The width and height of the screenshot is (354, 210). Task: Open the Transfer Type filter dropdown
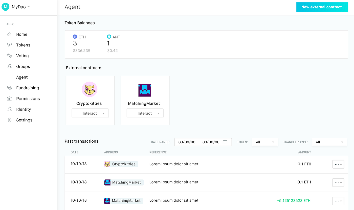pos(329,142)
